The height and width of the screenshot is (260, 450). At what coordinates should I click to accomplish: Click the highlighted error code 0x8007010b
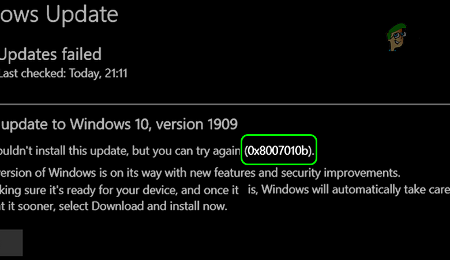click(280, 151)
